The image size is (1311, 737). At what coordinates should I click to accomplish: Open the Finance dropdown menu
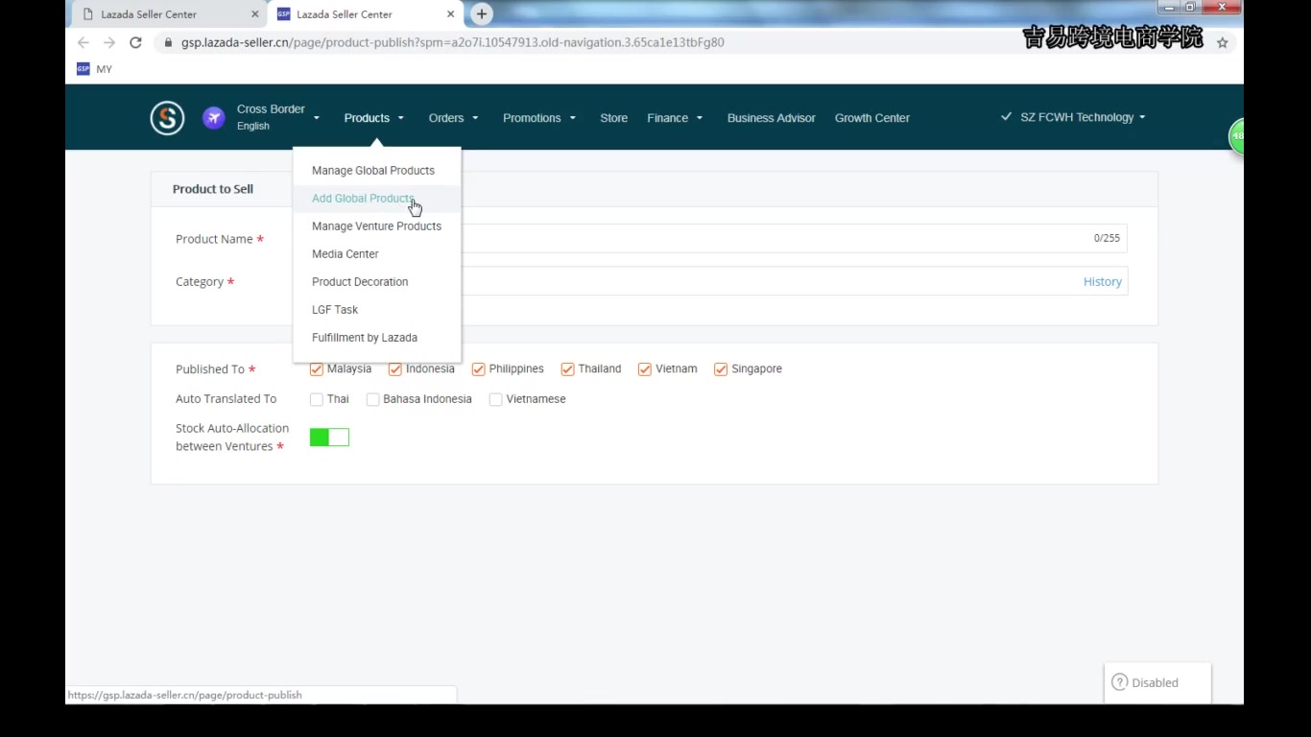675,118
